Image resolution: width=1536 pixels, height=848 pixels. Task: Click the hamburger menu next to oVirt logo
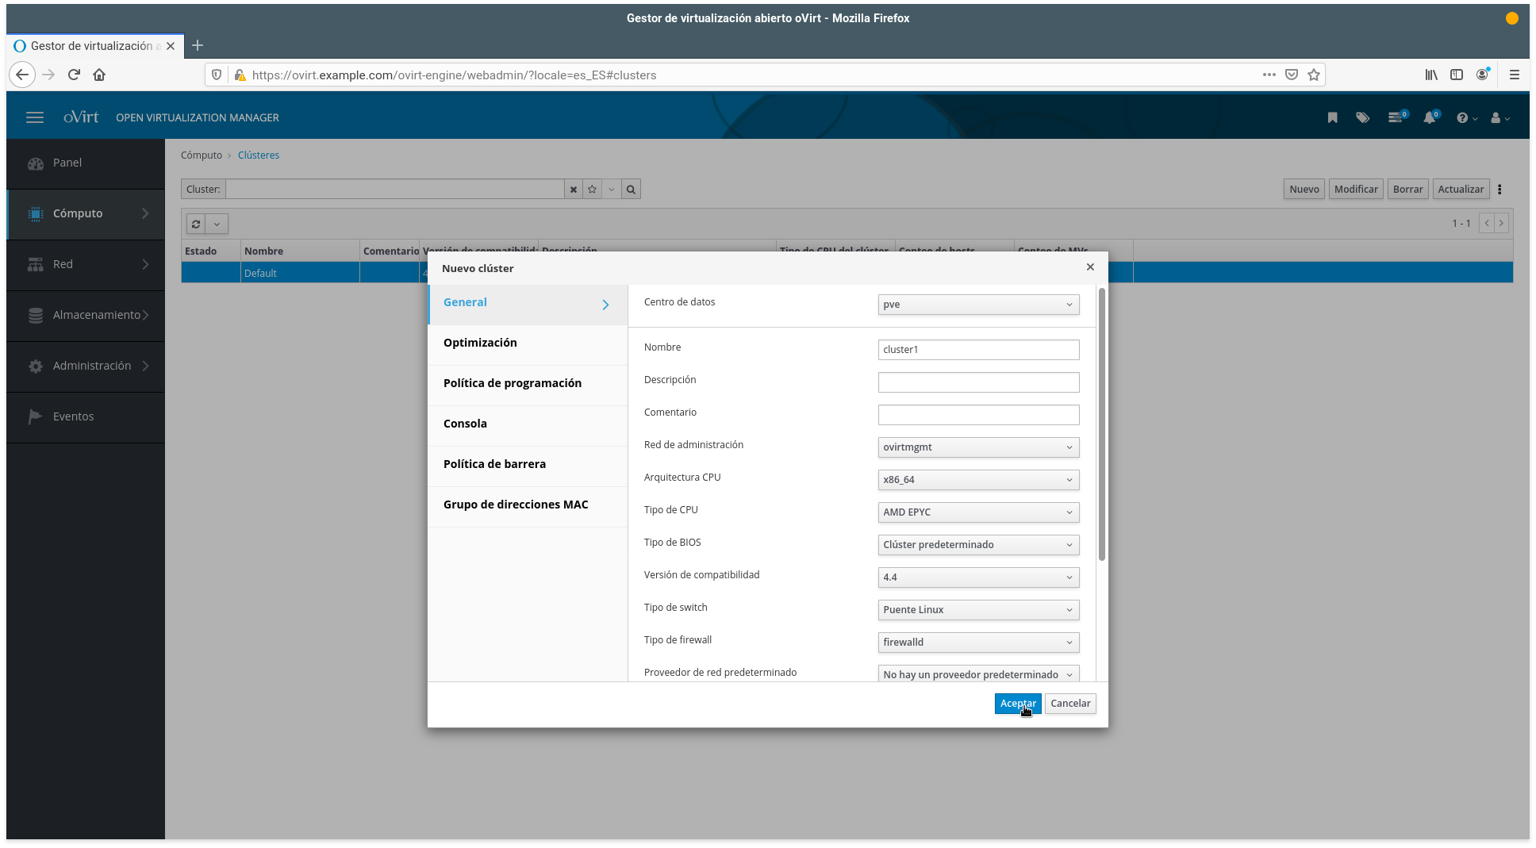[35, 117]
